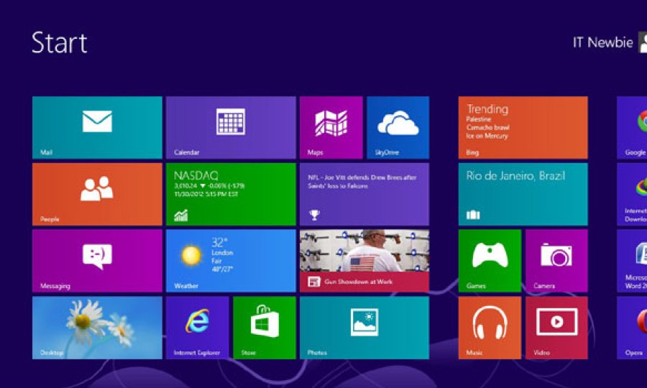Open the Rio de Janeiro travel tile
647x388 pixels.
coord(523,194)
